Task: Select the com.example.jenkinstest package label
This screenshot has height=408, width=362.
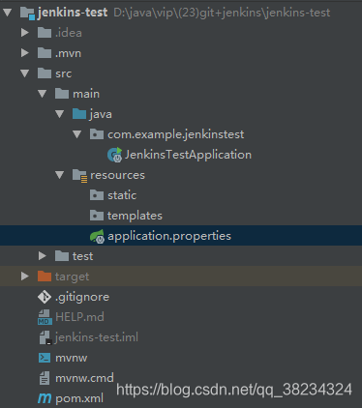Action: pyautogui.click(x=176, y=134)
